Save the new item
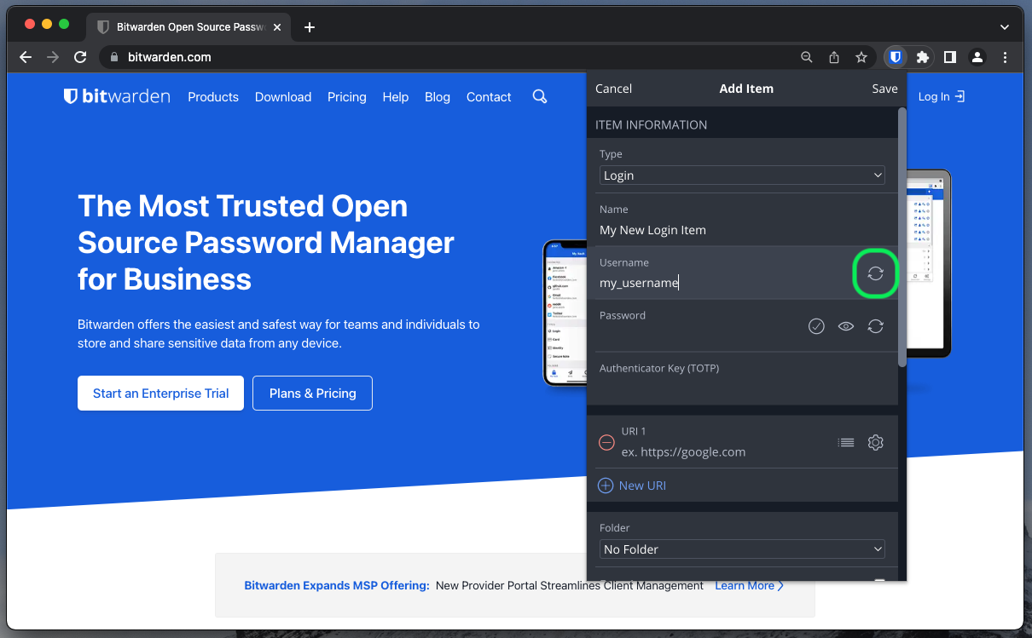This screenshot has height=638, width=1032. (x=884, y=89)
